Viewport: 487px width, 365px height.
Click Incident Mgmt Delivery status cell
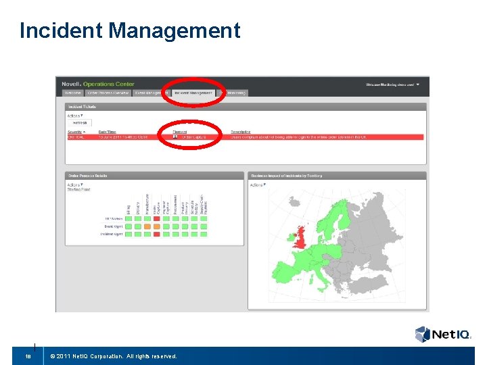[x=138, y=234]
